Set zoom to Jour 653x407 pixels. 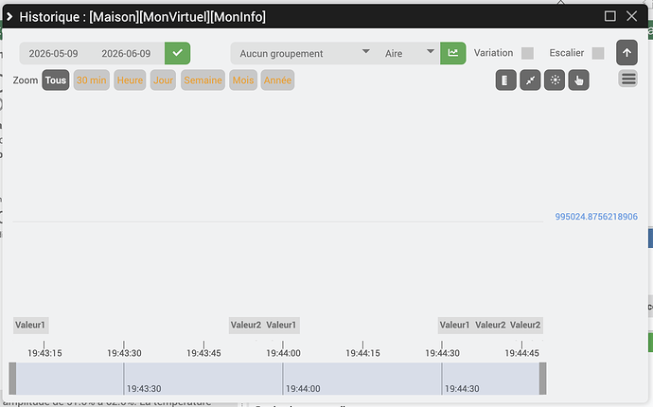[x=163, y=80]
